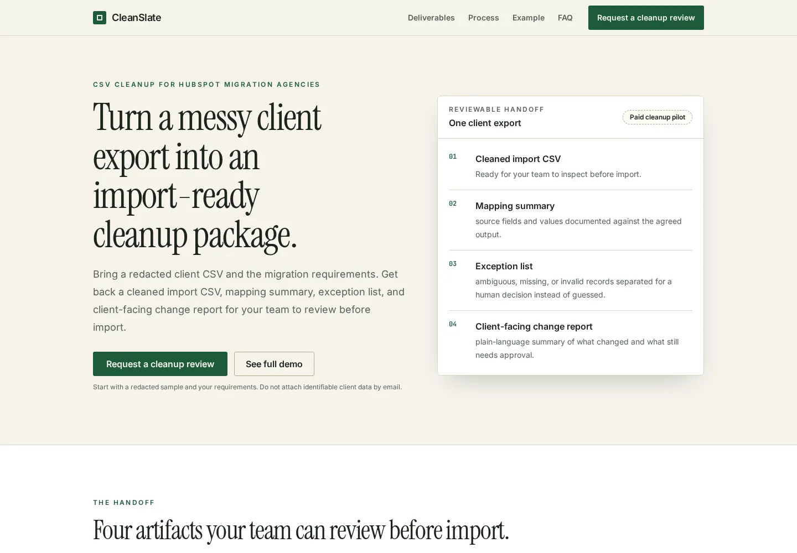Image resolution: width=797 pixels, height=553 pixels.
Task: Click the Bring a redacted client CSV paragraph
Action: [x=249, y=300]
